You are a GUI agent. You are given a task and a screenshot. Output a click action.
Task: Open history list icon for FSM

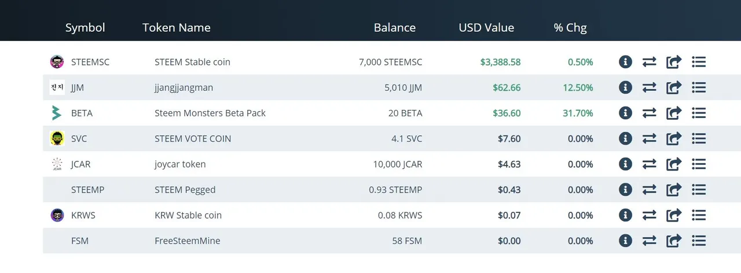[x=699, y=240]
